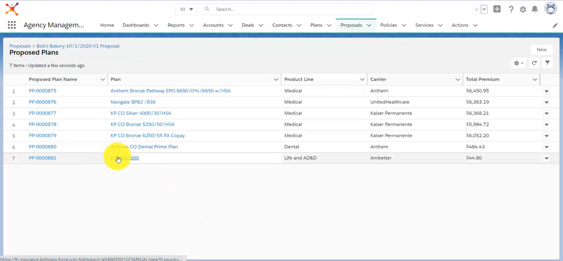563x261 pixels.
Task: Open the All search scope dropdown
Action: coord(186,9)
